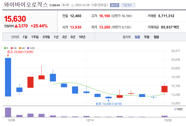Screen dimensions: 186x126
Task: Click the purple 120-day moving average swatch
Action: pos(28,48)
